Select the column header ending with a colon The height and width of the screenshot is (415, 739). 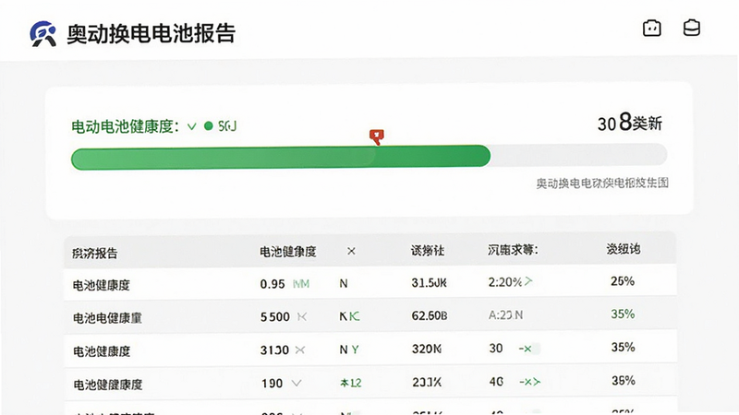[x=513, y=250]
